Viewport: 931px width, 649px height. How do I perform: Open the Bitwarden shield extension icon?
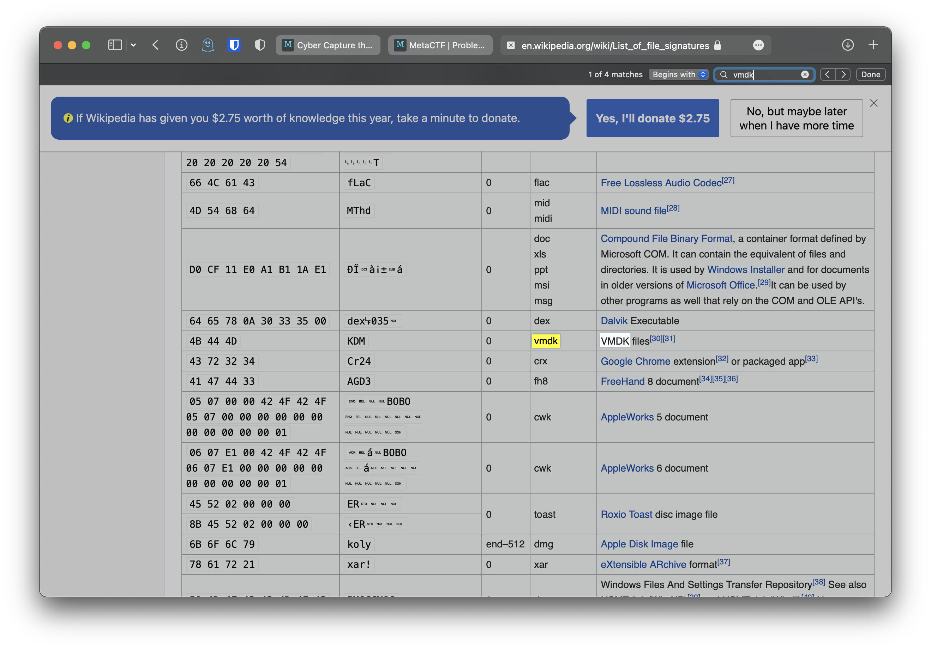(x=234, y=45)
